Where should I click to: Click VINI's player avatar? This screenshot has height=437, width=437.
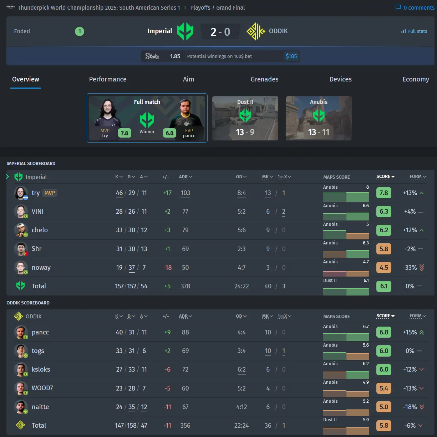pyautogui.click(x=21, y=212)
